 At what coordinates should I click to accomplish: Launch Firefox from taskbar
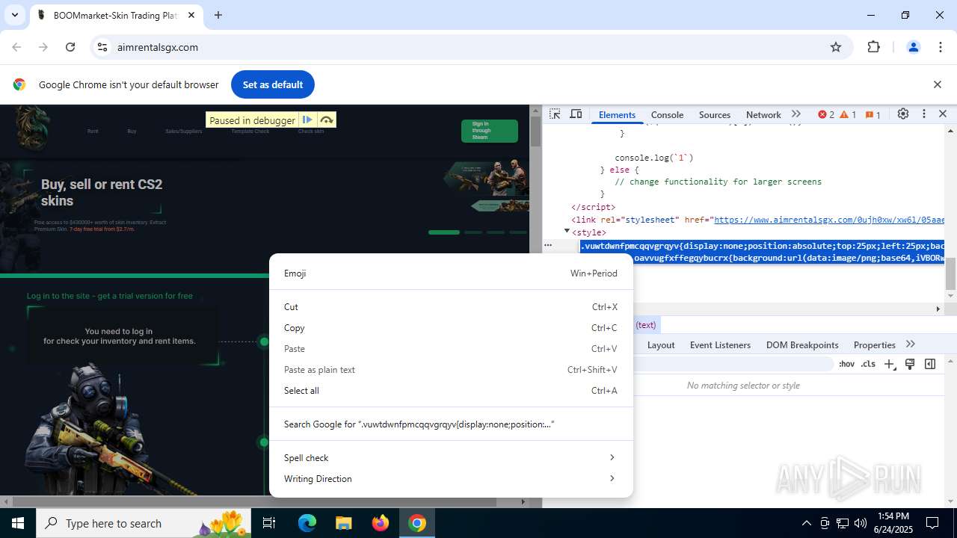381,523
